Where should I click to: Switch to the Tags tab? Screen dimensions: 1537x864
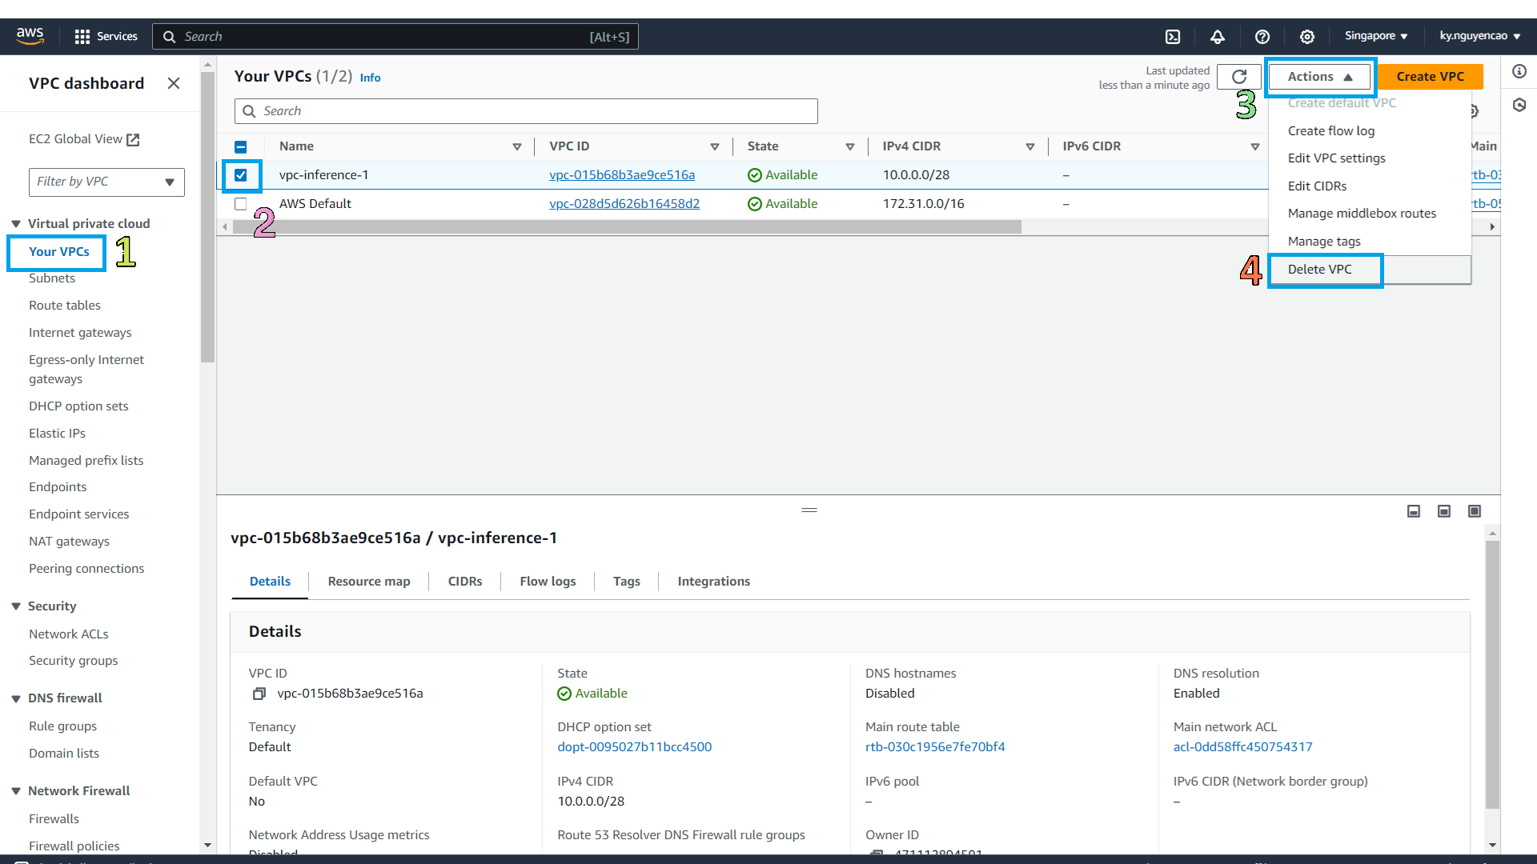click(627, 582)
